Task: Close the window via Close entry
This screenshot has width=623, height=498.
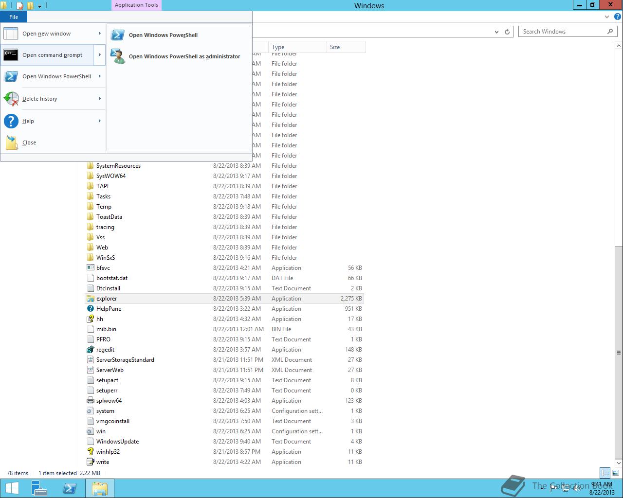Action: coord(53,142)
